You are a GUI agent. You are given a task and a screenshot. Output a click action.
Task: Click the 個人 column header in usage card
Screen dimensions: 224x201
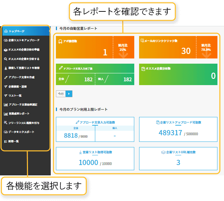coord(115,128)
